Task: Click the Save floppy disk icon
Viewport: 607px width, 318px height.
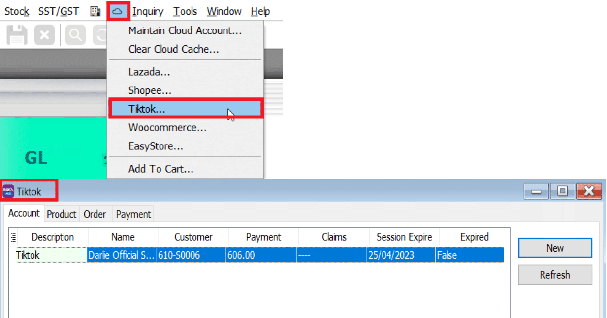Action: [x=16, y=35]
